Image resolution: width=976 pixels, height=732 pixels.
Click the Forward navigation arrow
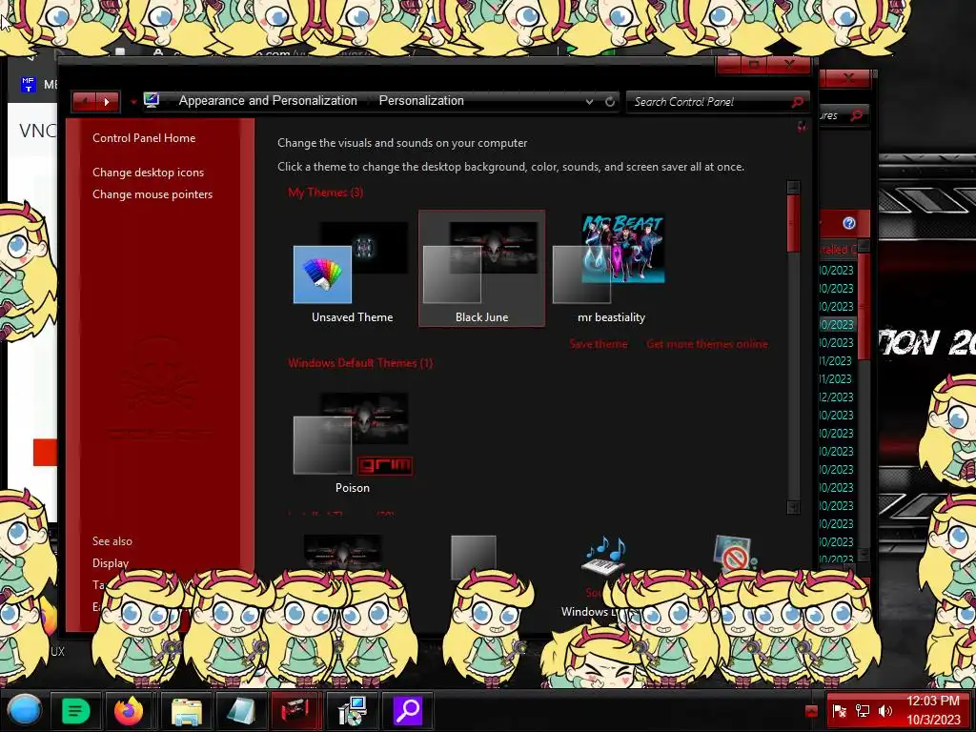(x=107, y=101)
